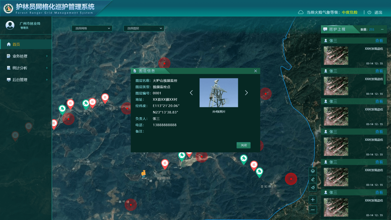The image size is (391, 220).
Task: Zoom out using the map's minus button below plus
Action: tap(313, 210)
